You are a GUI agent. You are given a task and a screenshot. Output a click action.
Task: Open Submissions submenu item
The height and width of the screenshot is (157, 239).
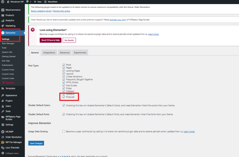(x=7, y=65)
